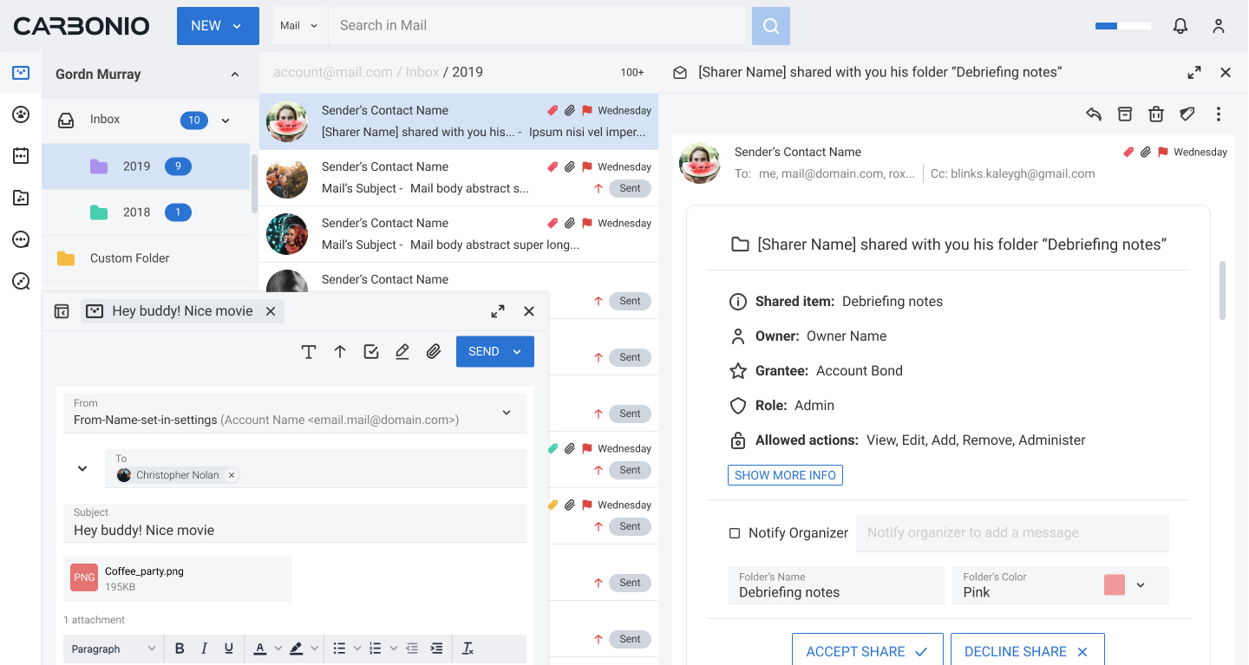This screenshot has height=665, width=1249.
Task: Flag the email in the reading pane
Action: click(x=1163, y=151)
